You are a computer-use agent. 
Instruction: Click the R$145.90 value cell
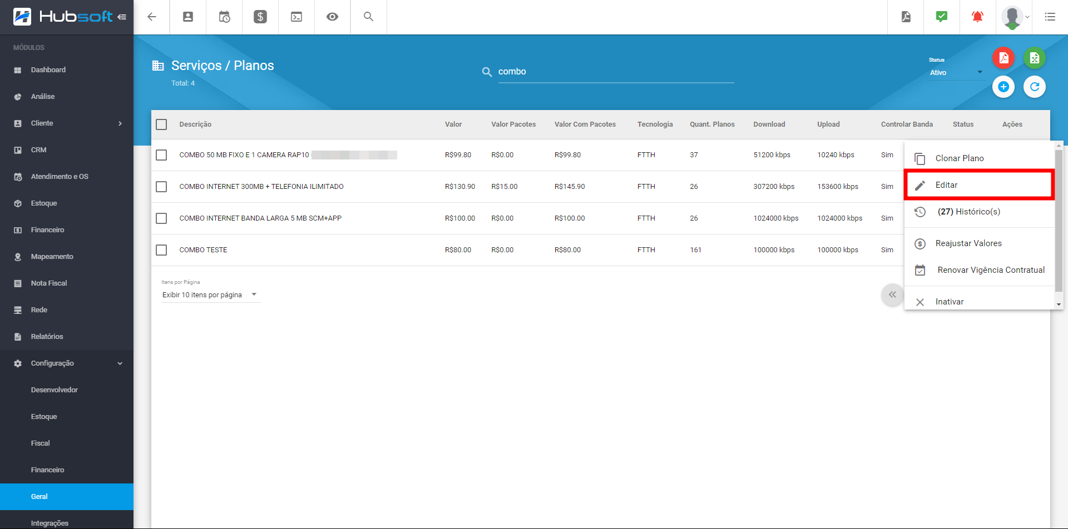(x=570, y=187)
